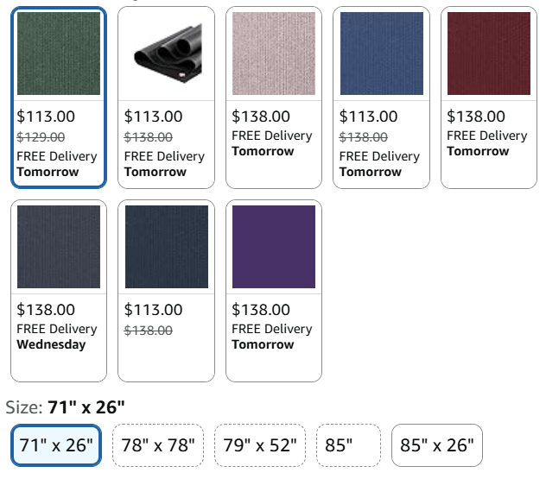Click $113.00 price under the navy swatch

point(154,310)
